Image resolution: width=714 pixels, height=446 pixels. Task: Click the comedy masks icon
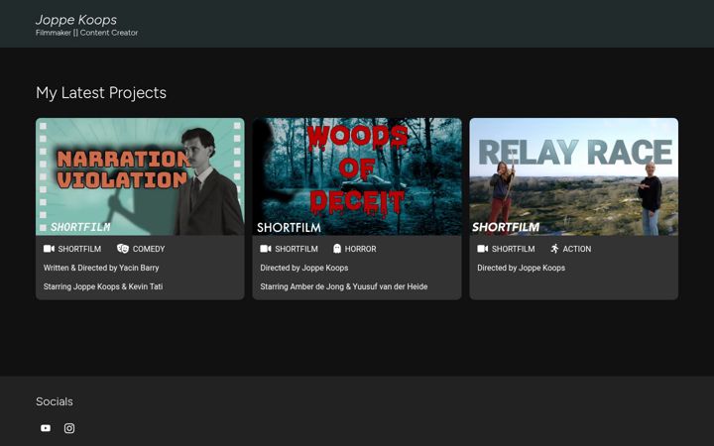[x=123, y=249]
